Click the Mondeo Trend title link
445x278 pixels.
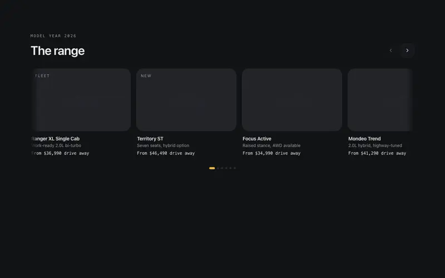[364, 138]
